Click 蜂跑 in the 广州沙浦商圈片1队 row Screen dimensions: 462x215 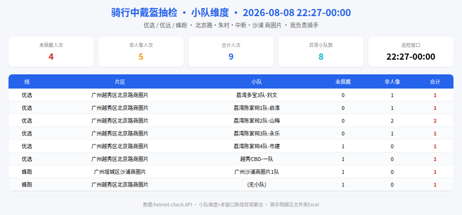coord(27,172)
